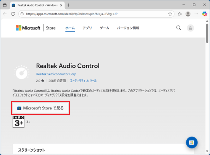Add page to favorites star icon
Image resolution: width=210 pixels, height=155 pixels.
170,14
